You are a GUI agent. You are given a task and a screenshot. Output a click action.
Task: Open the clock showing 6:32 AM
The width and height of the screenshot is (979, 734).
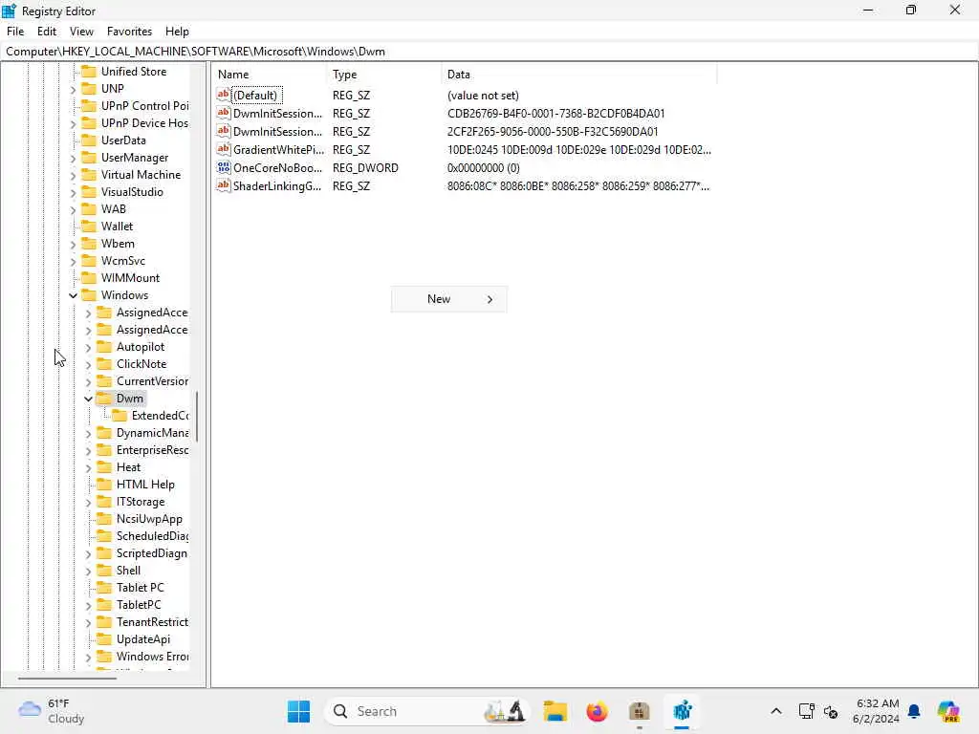click(876, 711)
